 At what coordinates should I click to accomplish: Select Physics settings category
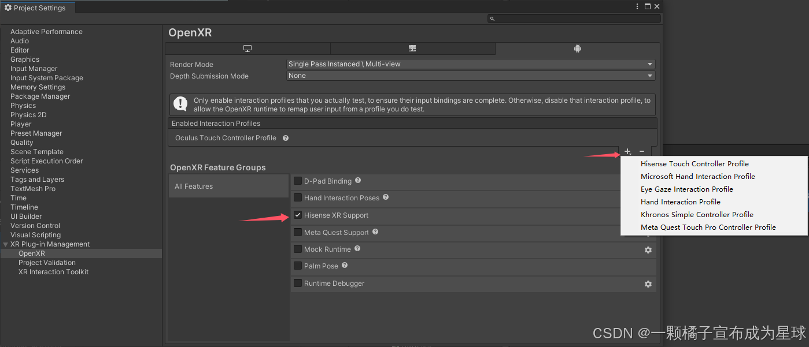tap(23, 106)
